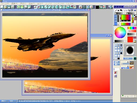The image size is (137, 103).
Task: Click the large red current color swatch
Action: pos(130,39)
